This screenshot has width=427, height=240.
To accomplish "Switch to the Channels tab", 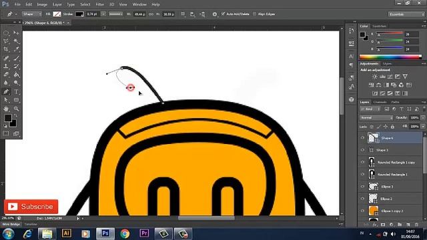I will [x=380, y=102].
